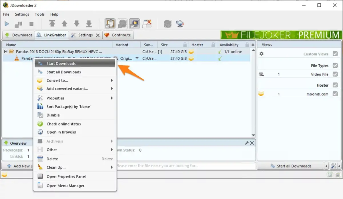
Task: Expand Add converted variant... submenu
Action: coord(75,89)
